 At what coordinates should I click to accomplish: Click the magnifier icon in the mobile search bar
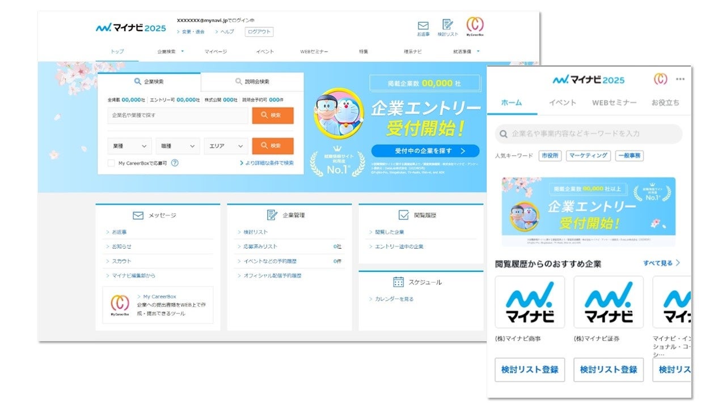(503, 134)
